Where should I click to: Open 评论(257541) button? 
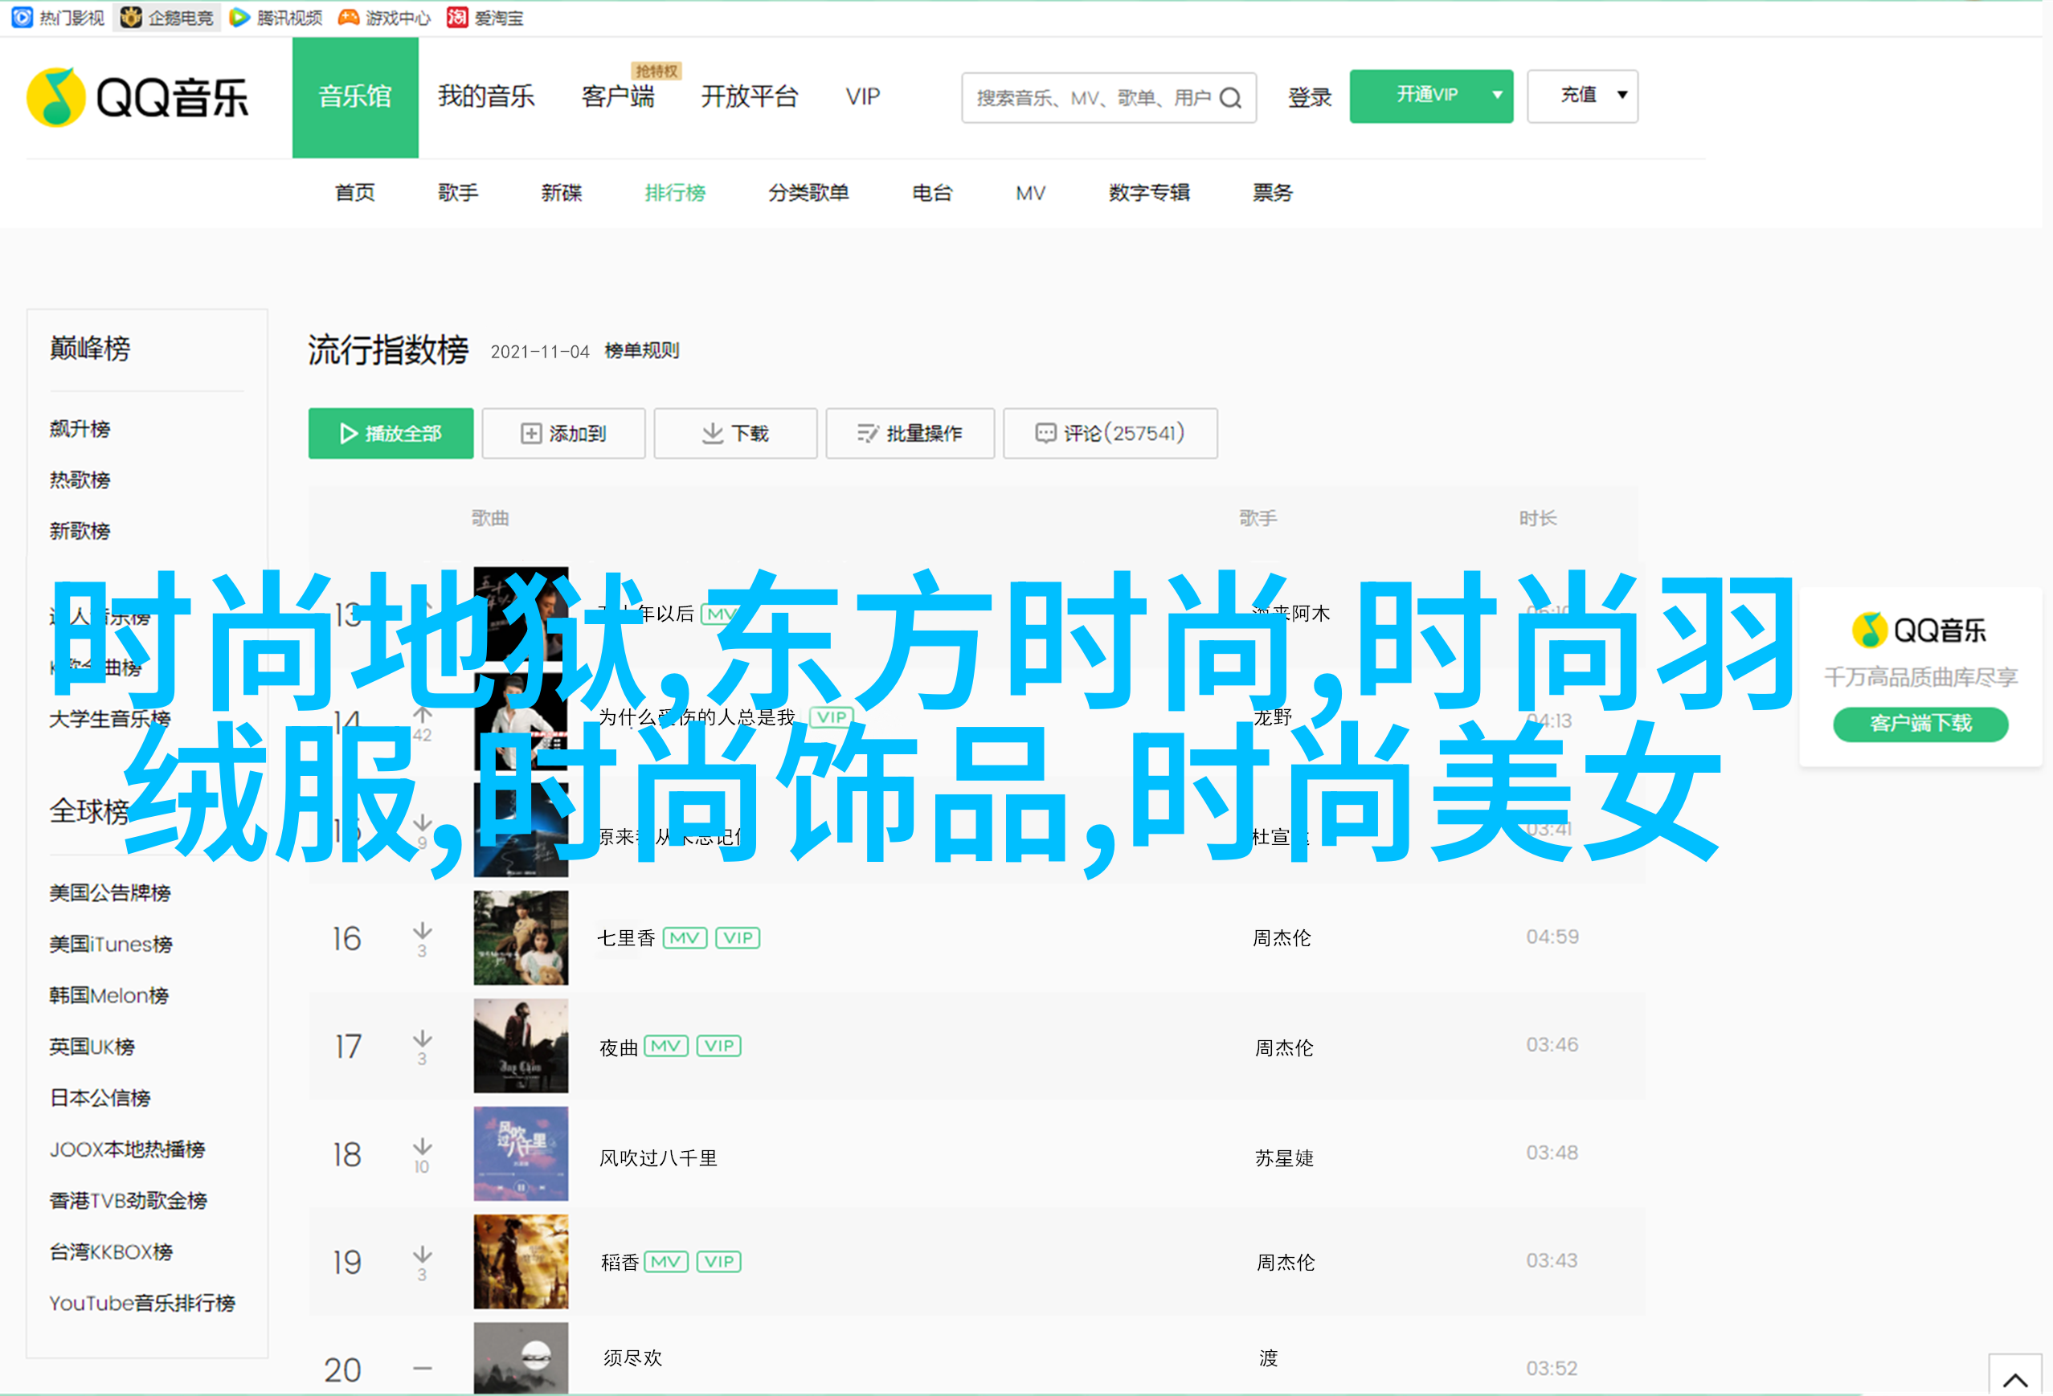[1110, 433]
